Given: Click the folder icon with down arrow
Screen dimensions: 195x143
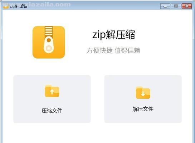Looking at the screenshot, I should click(x=143, y=93).
